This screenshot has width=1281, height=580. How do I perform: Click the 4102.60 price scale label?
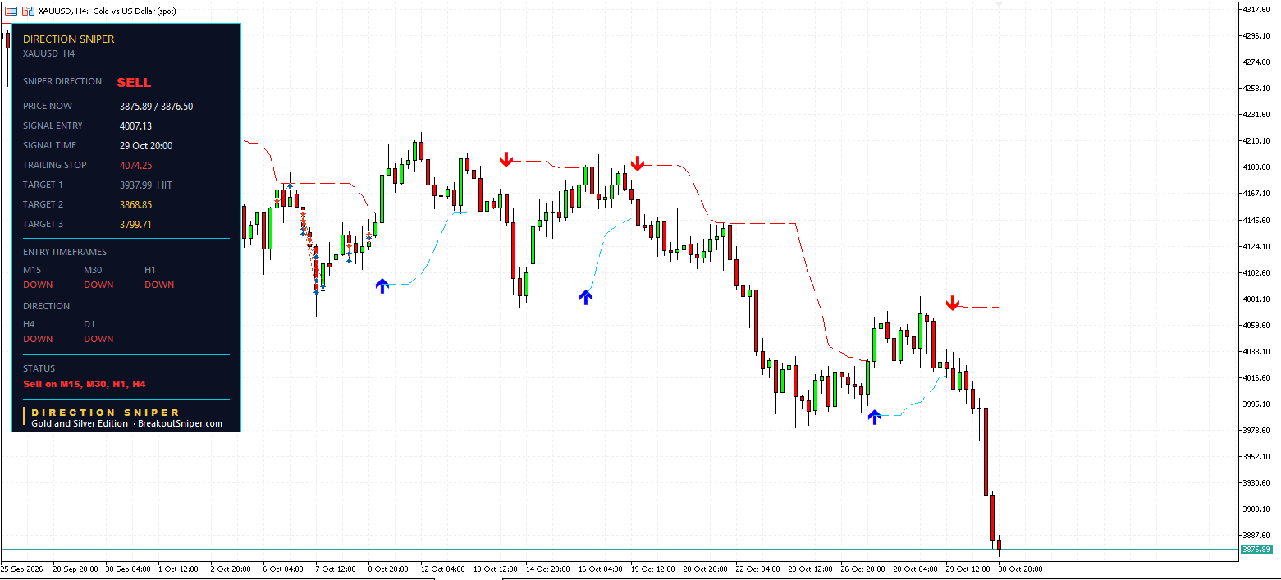pyautogui.click(x=1258, y=273)
